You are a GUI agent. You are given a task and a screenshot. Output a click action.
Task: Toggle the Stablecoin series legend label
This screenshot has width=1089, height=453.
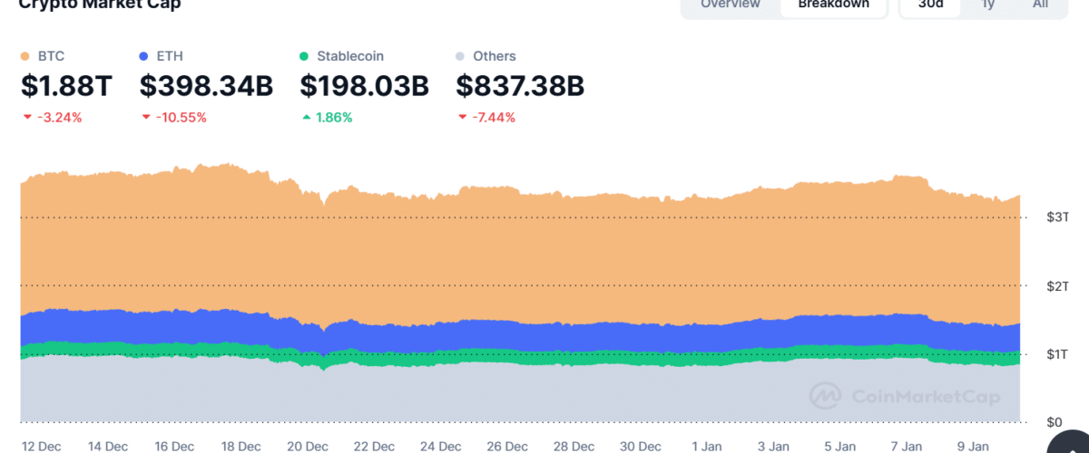tap(349, 56)
